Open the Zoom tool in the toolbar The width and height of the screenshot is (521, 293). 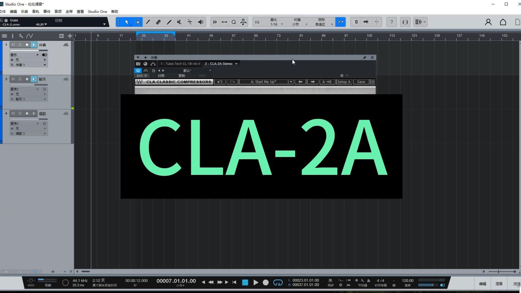coord(234,22)
